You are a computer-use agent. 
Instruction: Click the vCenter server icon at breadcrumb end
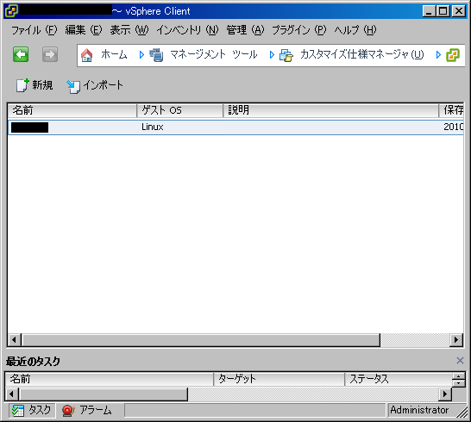click(x=453, y=55)
